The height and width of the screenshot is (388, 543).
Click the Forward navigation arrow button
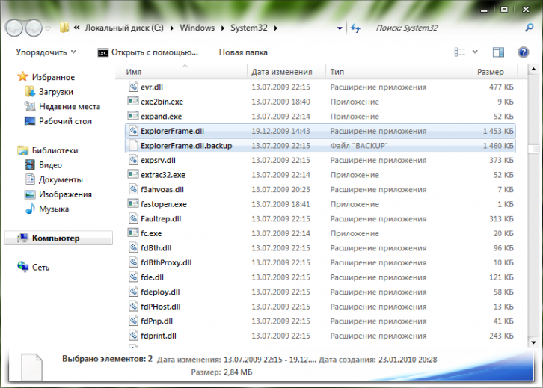(34, 28)
